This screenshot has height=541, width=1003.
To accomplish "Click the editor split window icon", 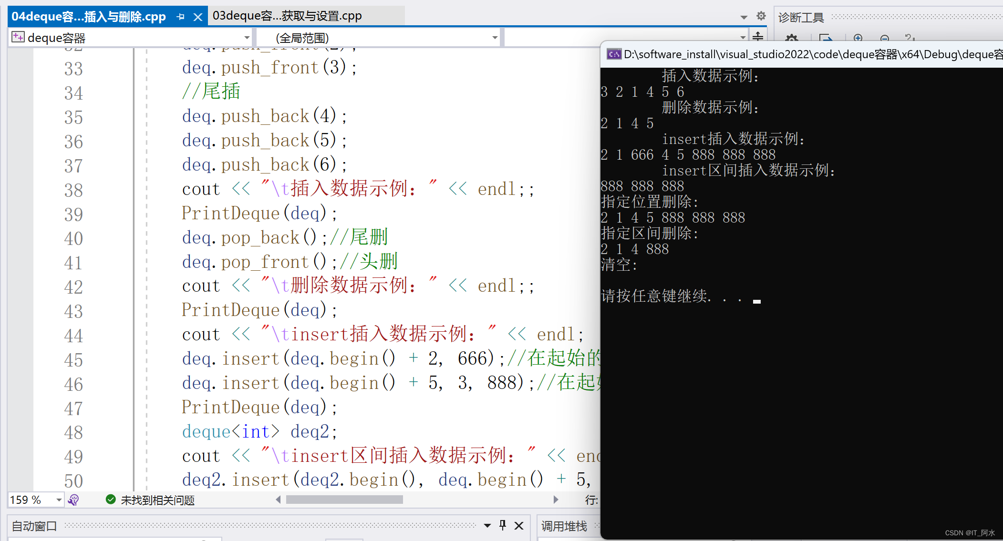I will pyautogui.click(x=758, y=36).
